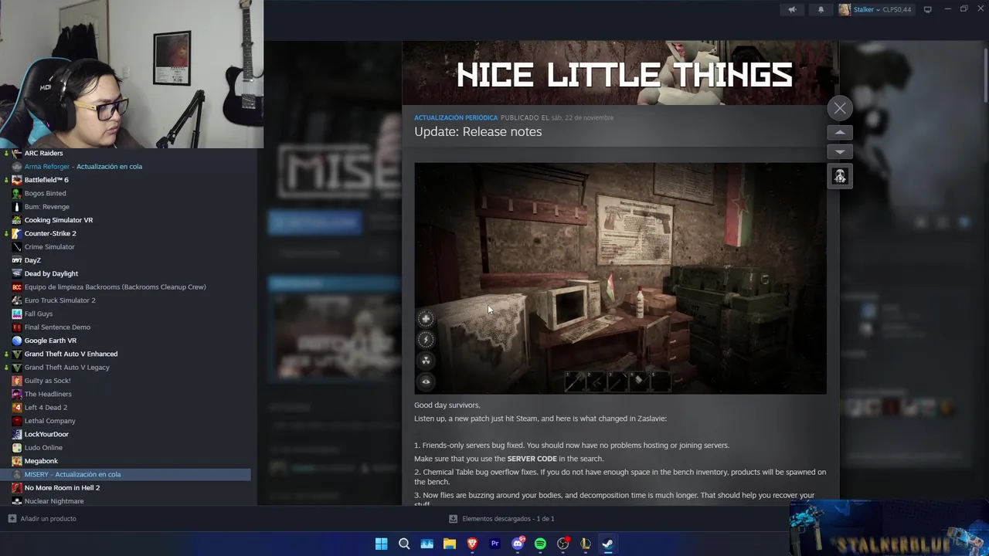
Task: Click the DayZ game icon
Action: [17, 260]
